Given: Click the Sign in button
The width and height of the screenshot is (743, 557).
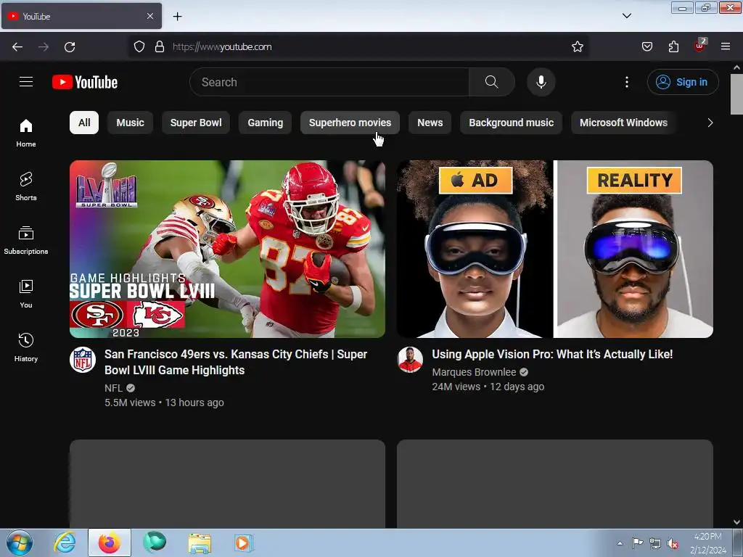Looking at the screenshot, I should (683, 82).
